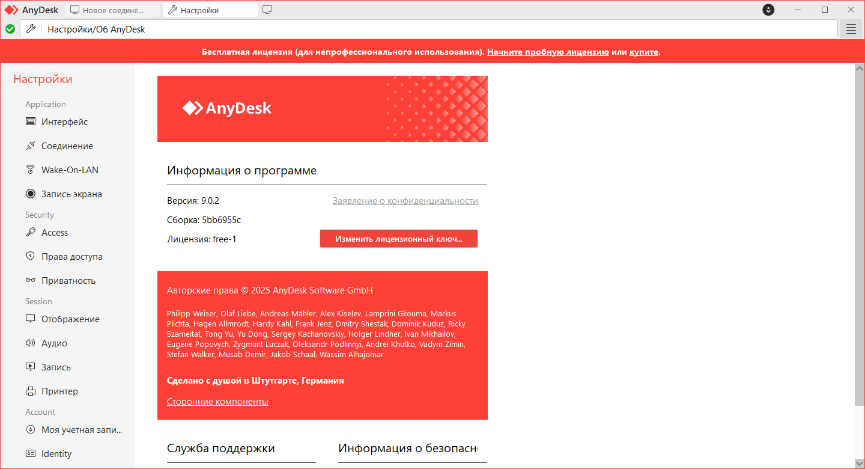Open Сторонние компоненты link

click(x=217, y=402)
